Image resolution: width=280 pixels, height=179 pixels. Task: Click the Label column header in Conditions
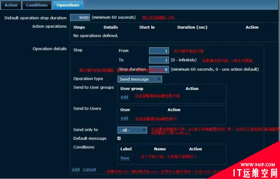tap(126, 149)
